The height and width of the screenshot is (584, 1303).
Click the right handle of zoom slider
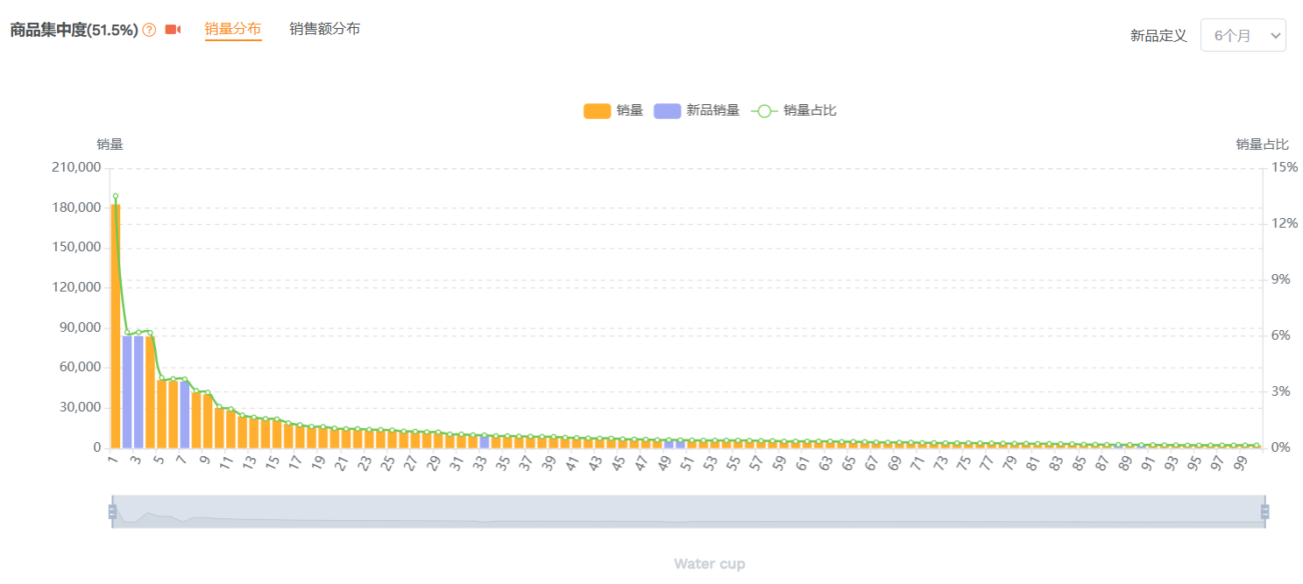1264,511
